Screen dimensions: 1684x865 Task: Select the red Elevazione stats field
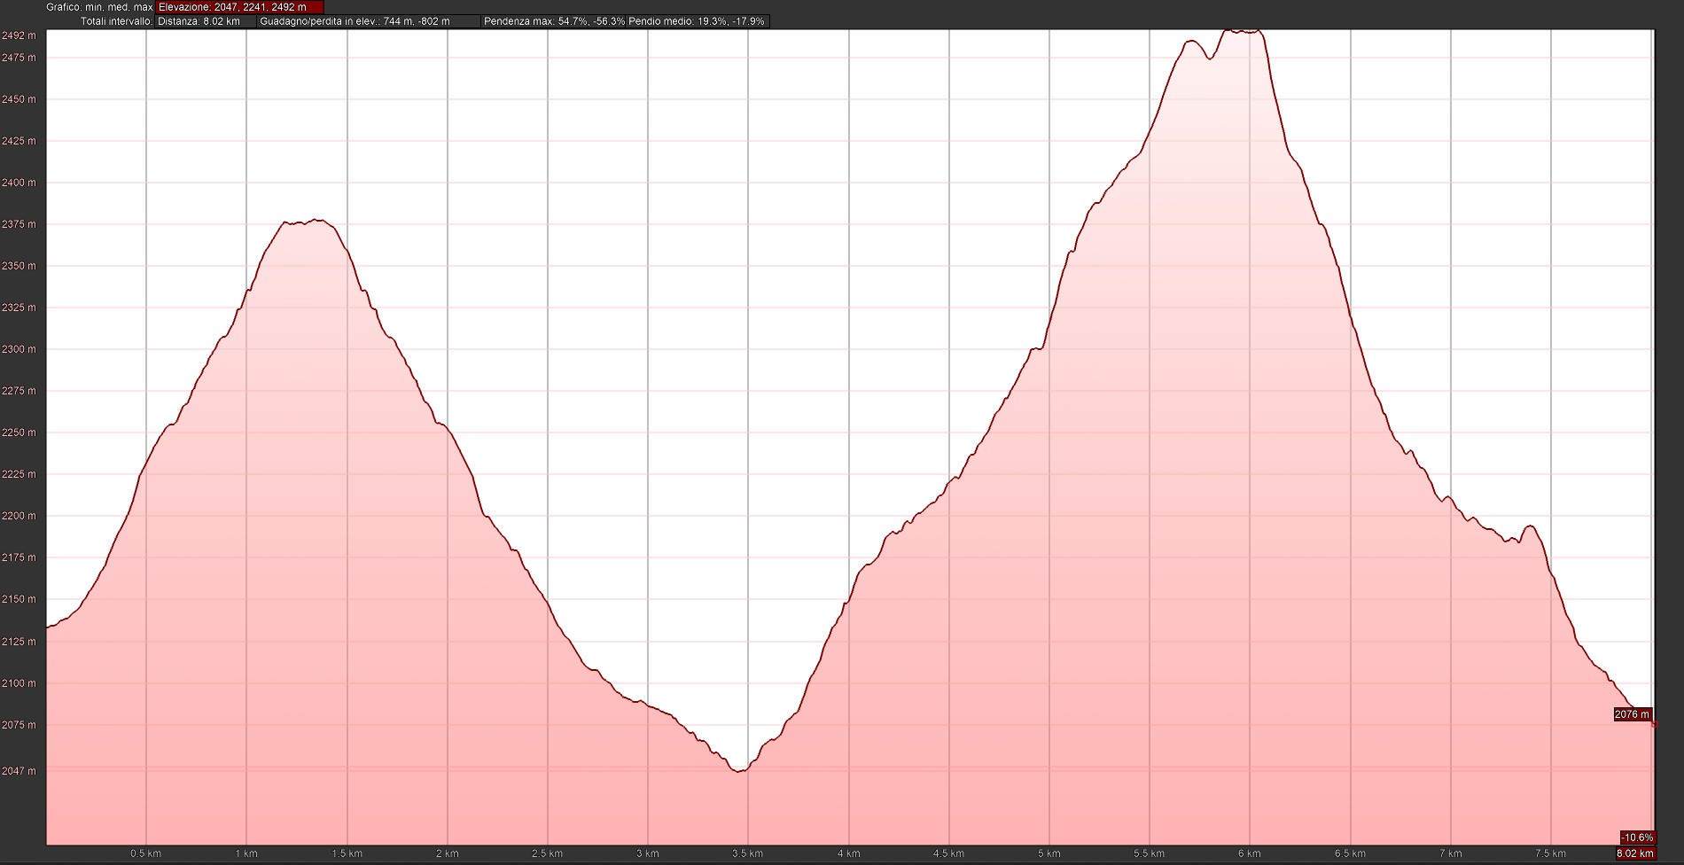239,7
